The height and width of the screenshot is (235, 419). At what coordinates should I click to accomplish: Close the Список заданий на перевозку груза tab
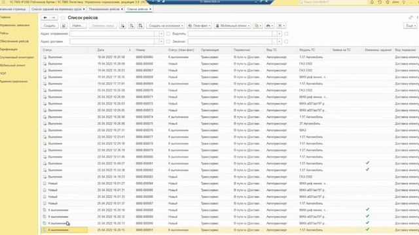84,9
